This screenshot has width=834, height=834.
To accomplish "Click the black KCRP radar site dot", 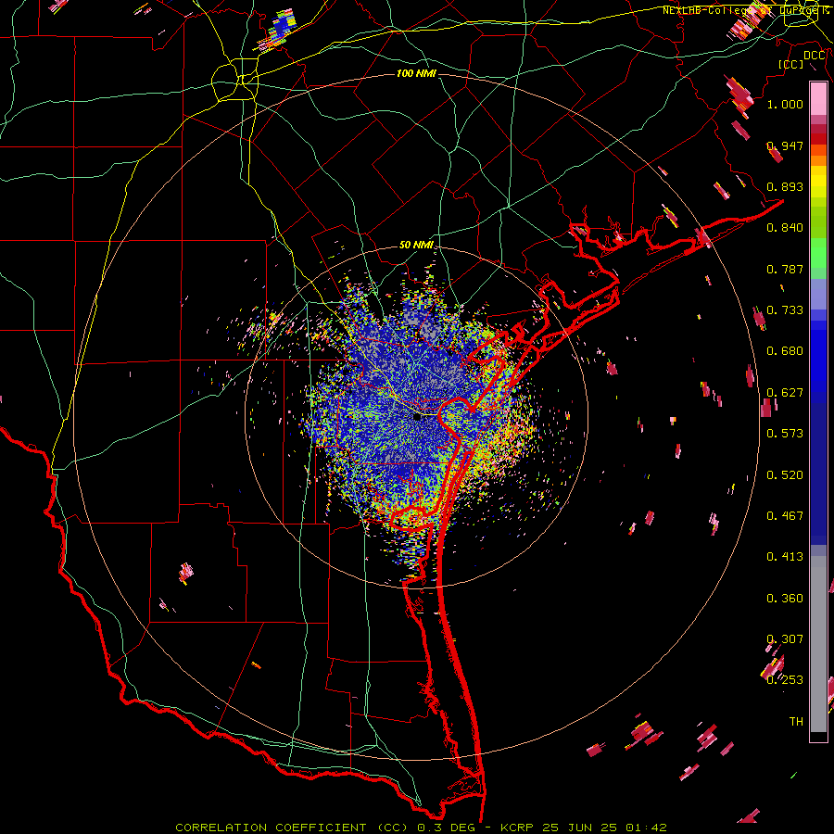I will pyautogui.click(x=418, y=417).
